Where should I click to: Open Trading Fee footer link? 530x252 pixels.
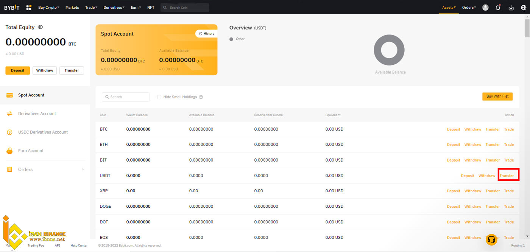36,246
